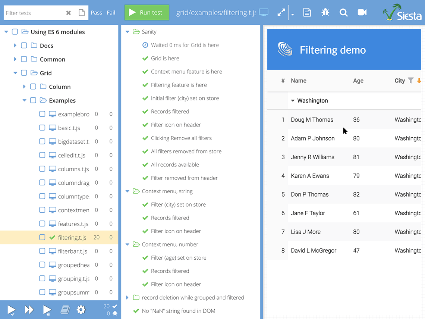Check the Common folder checkbox
The width and height of the screenshot is (425, 319).
tap(24, 59)
